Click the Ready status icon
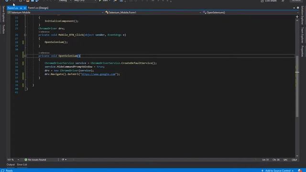Screen dimensions: 306x172 [x=3, y=171]
